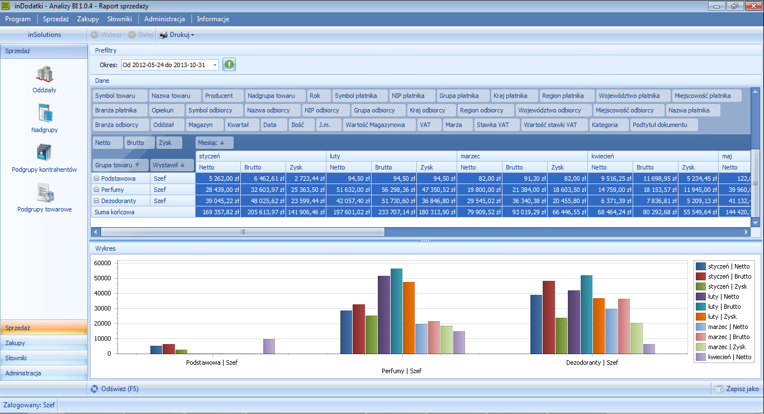Screen dimensions: 764x414
Task: Click the luty month column header
Action: (x=391, y=156)
